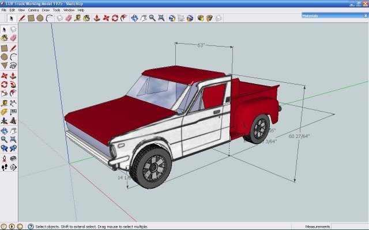Screen dimensions: 369x230
Task: Click the Get Models icon in top toolbar
Action: pos(201,18)
